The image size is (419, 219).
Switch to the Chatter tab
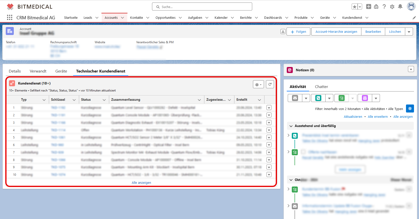[x=321, y=87]
